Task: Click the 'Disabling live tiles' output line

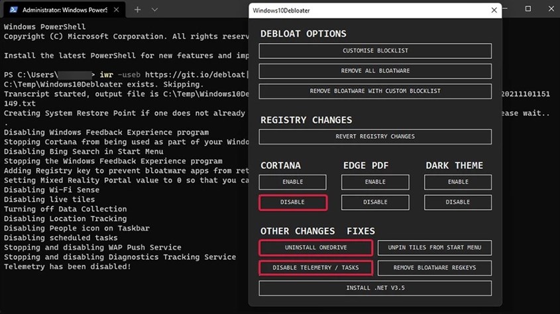Action: [49, 199]
